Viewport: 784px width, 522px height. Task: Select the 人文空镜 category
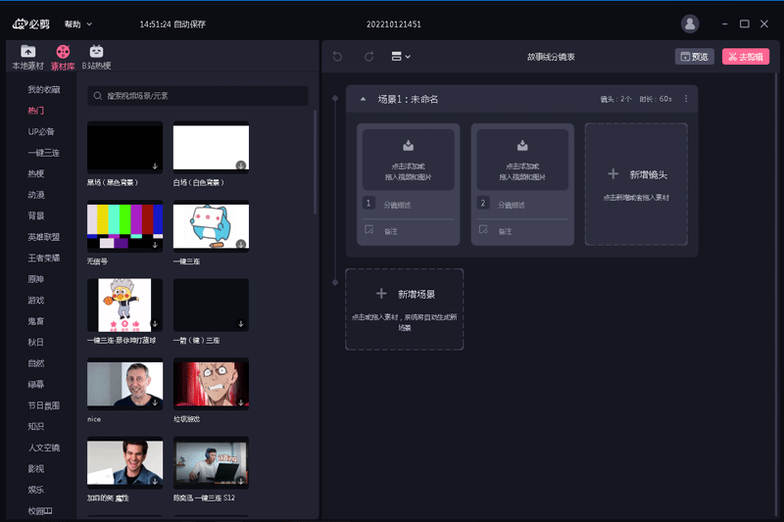pyautogui.click(x=43, y=448)
